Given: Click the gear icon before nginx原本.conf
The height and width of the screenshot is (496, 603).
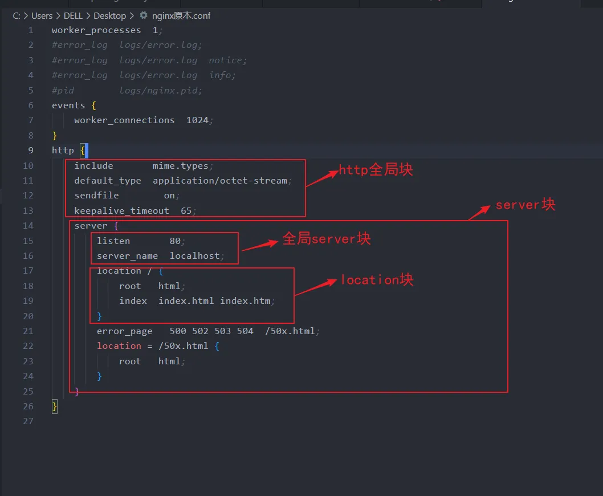Looking at the screenshot, I should (x=144, y=15).
